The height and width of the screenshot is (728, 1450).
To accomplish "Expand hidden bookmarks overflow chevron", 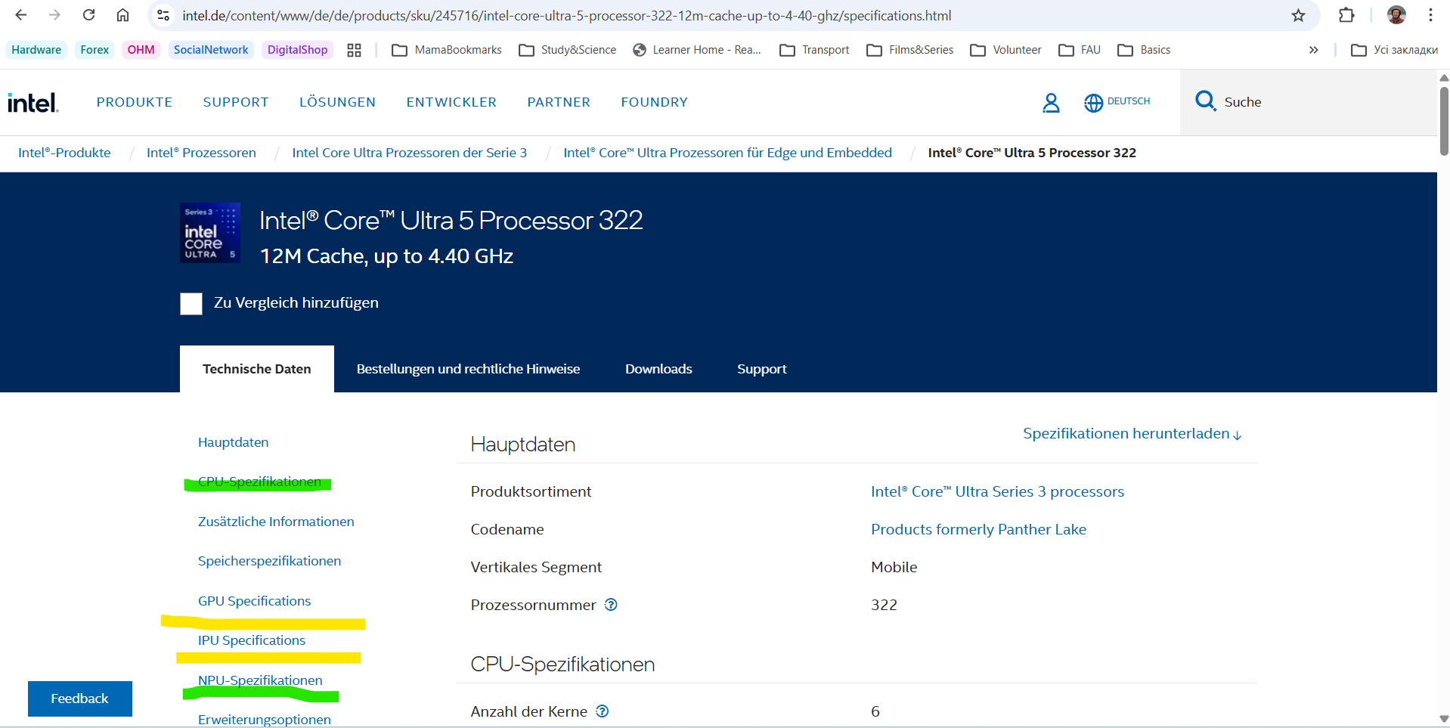I will pos(1313,50).
